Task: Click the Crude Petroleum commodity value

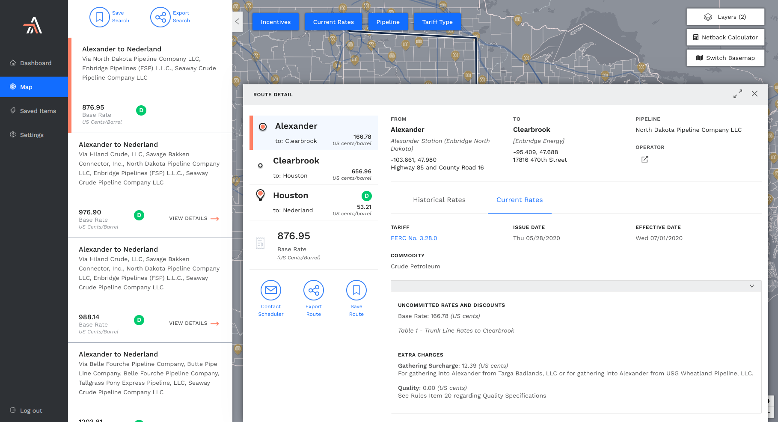Action: pos(415,267)
